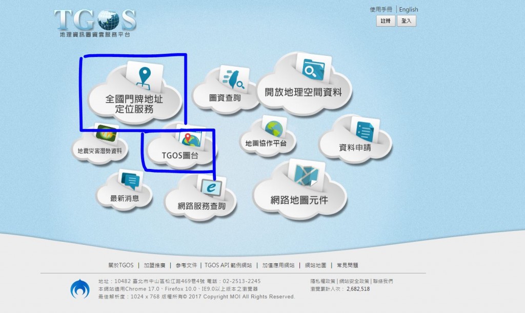Image resolution: width=525 pixels, height=313 pixels.
Task: Click the 登入 login button
Action: pos(407,20)
